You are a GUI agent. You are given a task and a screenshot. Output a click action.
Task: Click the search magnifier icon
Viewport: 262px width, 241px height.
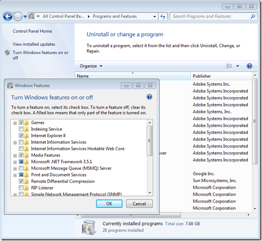(253, 16)
